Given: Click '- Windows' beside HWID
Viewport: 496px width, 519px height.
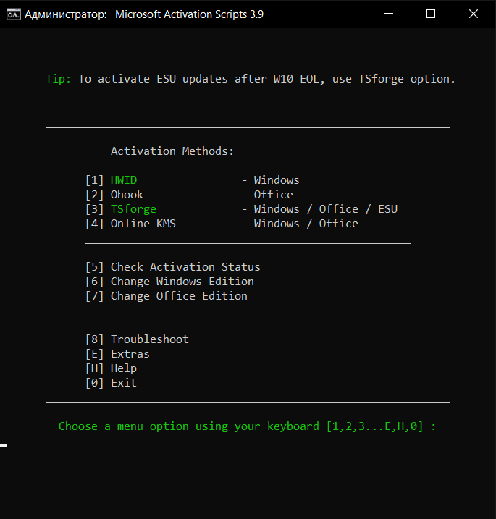Looking at the screenshot, I should point(271,180).
